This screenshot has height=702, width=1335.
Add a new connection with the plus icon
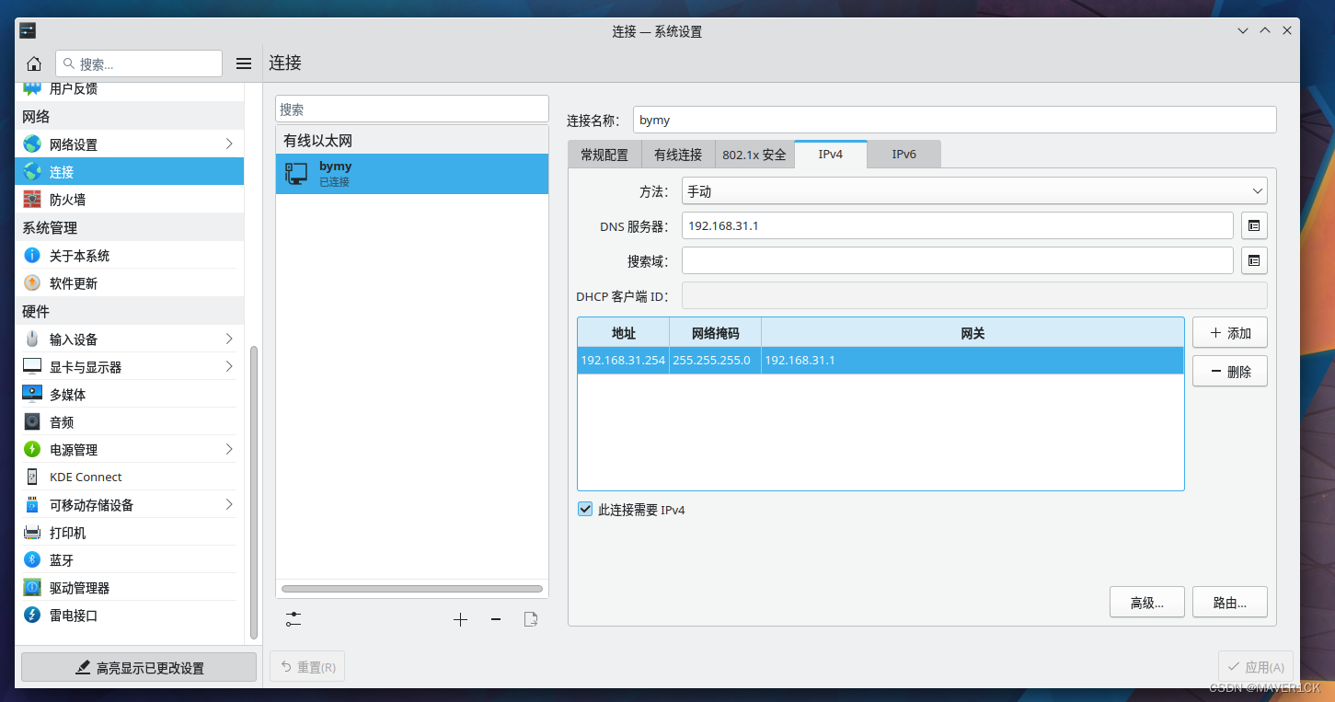pyautogui.click(x=461, y=619)
